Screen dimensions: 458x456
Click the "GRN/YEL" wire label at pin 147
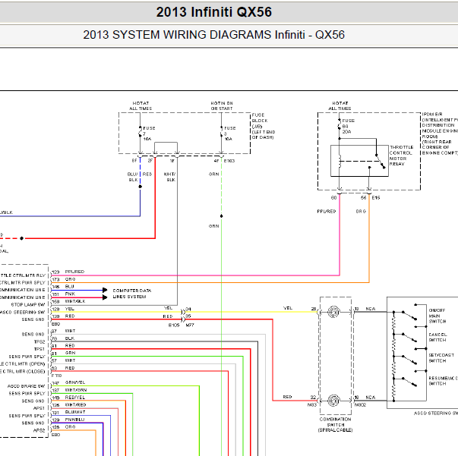(x=75, y=382)
